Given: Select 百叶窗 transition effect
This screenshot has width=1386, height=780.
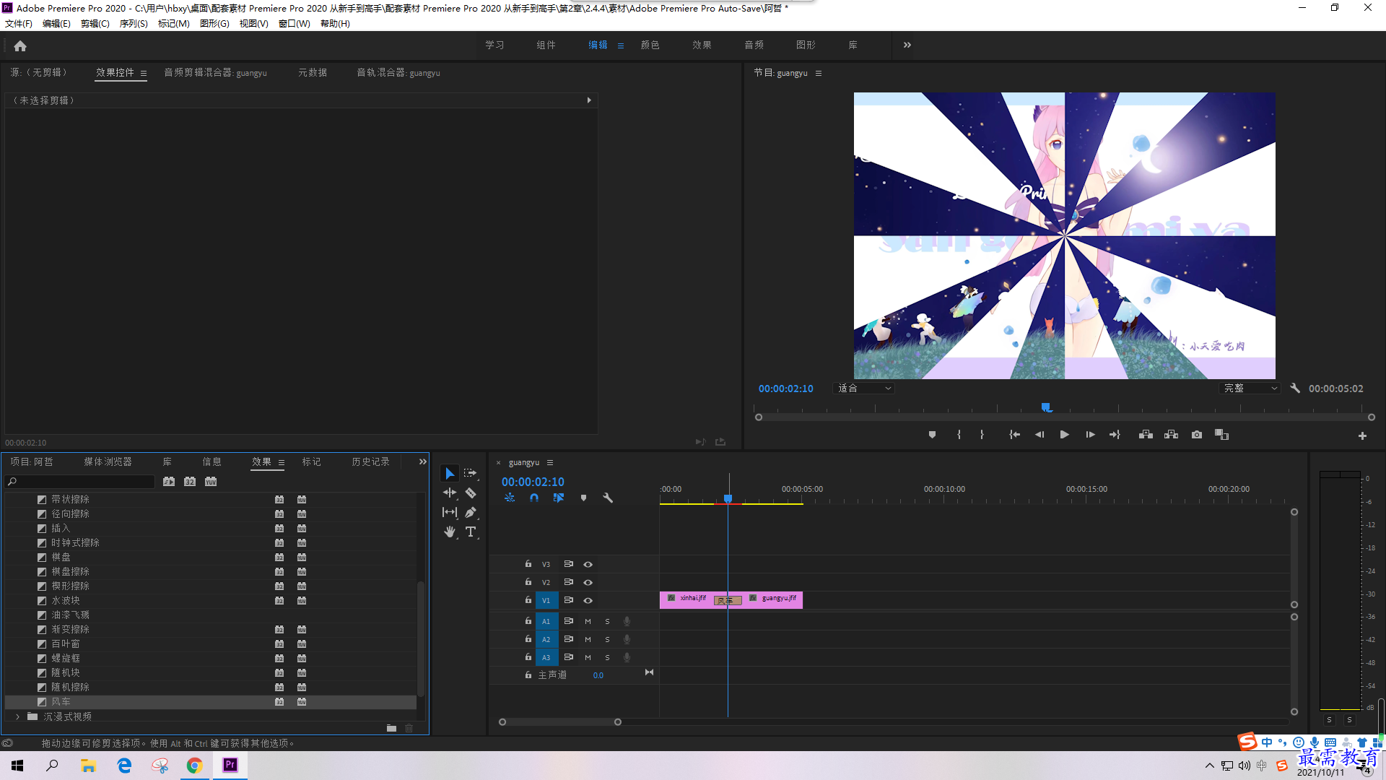Looking at the screenshot, I should pyautogui.click(x=211, y=643).
